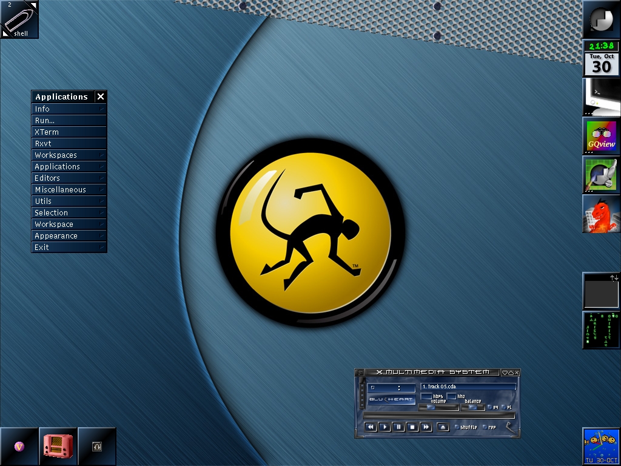This screenshot has height=466, width=621.
Task: Click the purple V appicon
Action: pyautogui.click(x=19, y=447)
